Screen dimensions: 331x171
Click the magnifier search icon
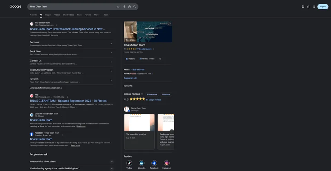coord(135,7)
